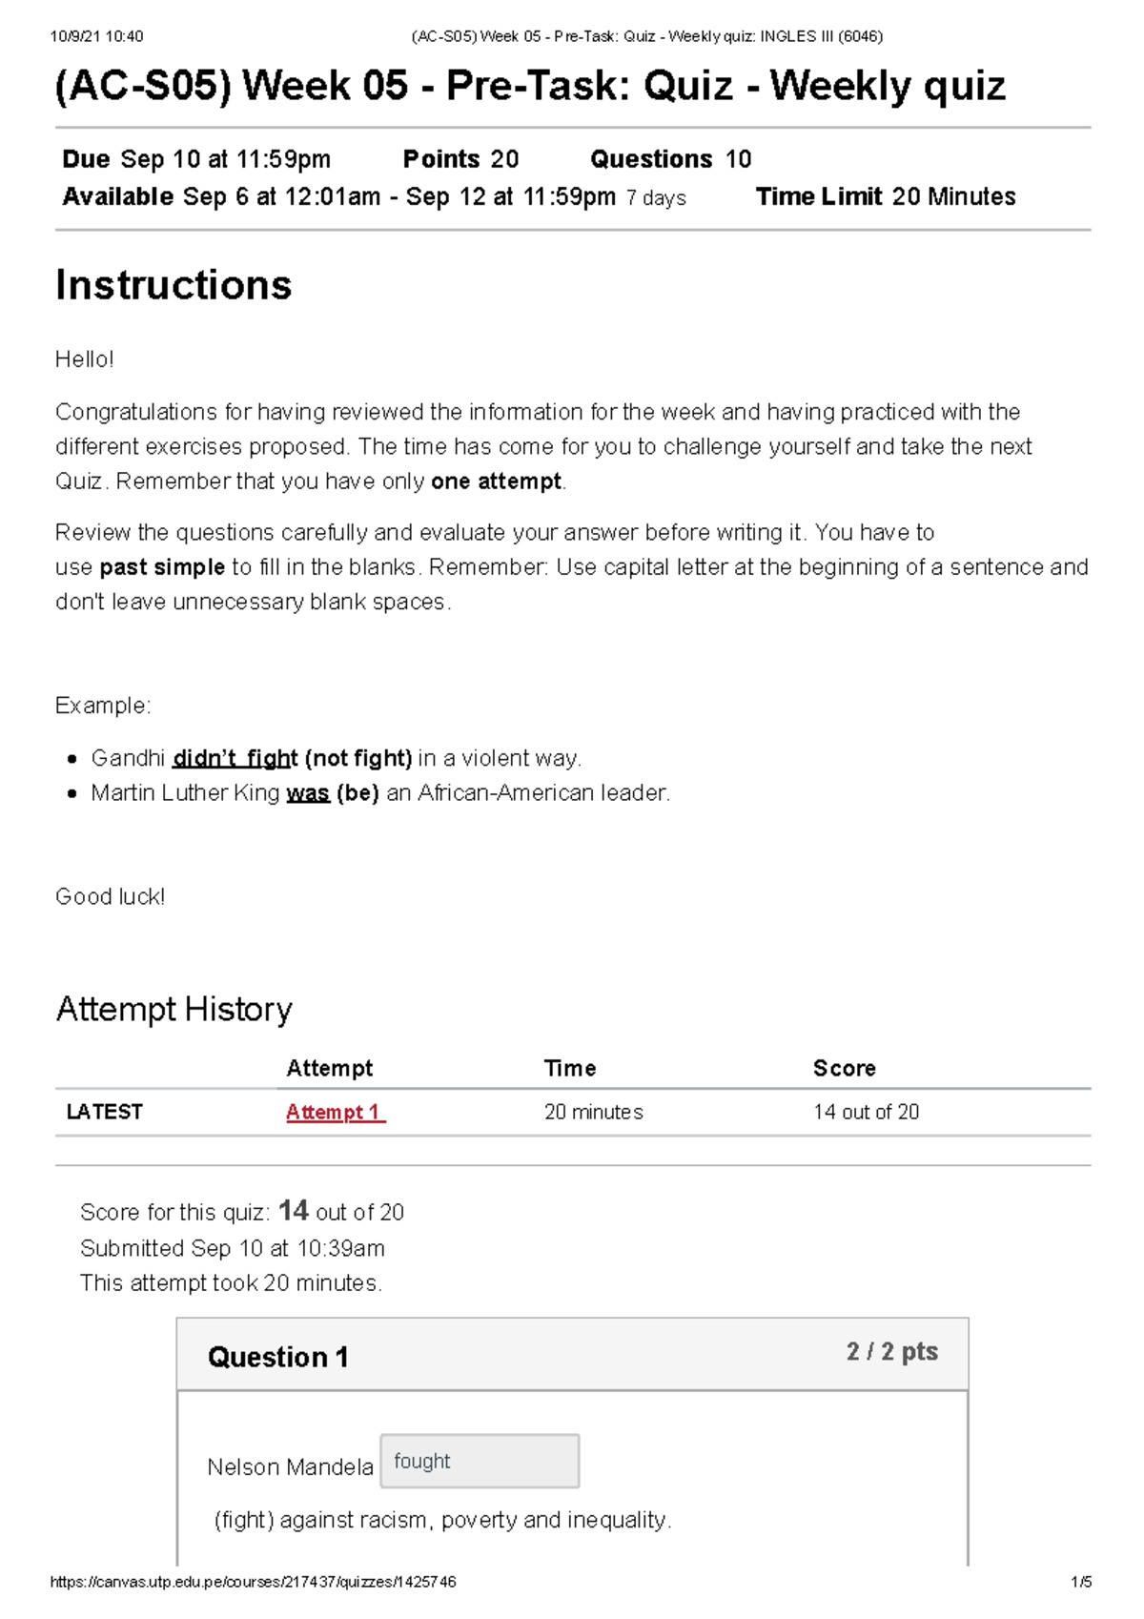
Task: Open the Attempt 1 link
Action: coord(335,1112)
